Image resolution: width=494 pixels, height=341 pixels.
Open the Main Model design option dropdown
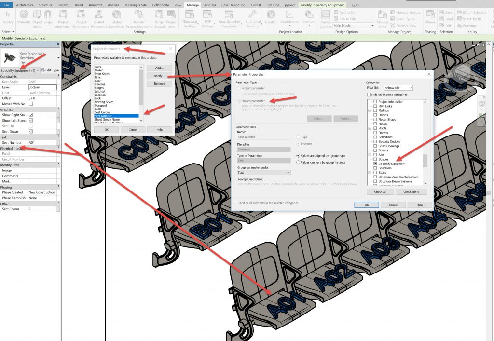point(352,26)
